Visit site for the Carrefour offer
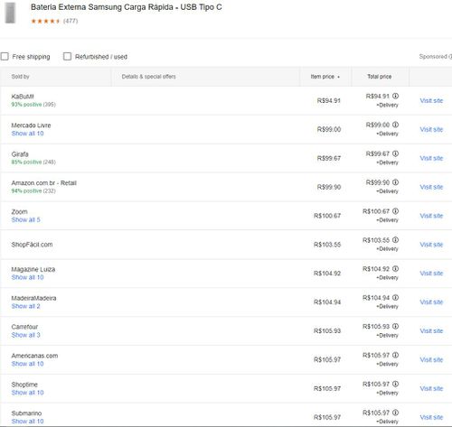This screenshot has height=427, width=452. (431, 330)
